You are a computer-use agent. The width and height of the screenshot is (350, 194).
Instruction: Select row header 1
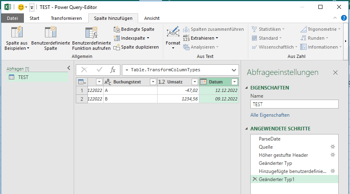pyautogui.click(x=82, y=90)
